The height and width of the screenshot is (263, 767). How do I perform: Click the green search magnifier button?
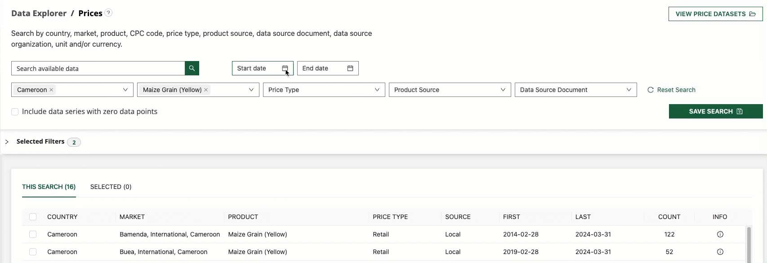192,68
